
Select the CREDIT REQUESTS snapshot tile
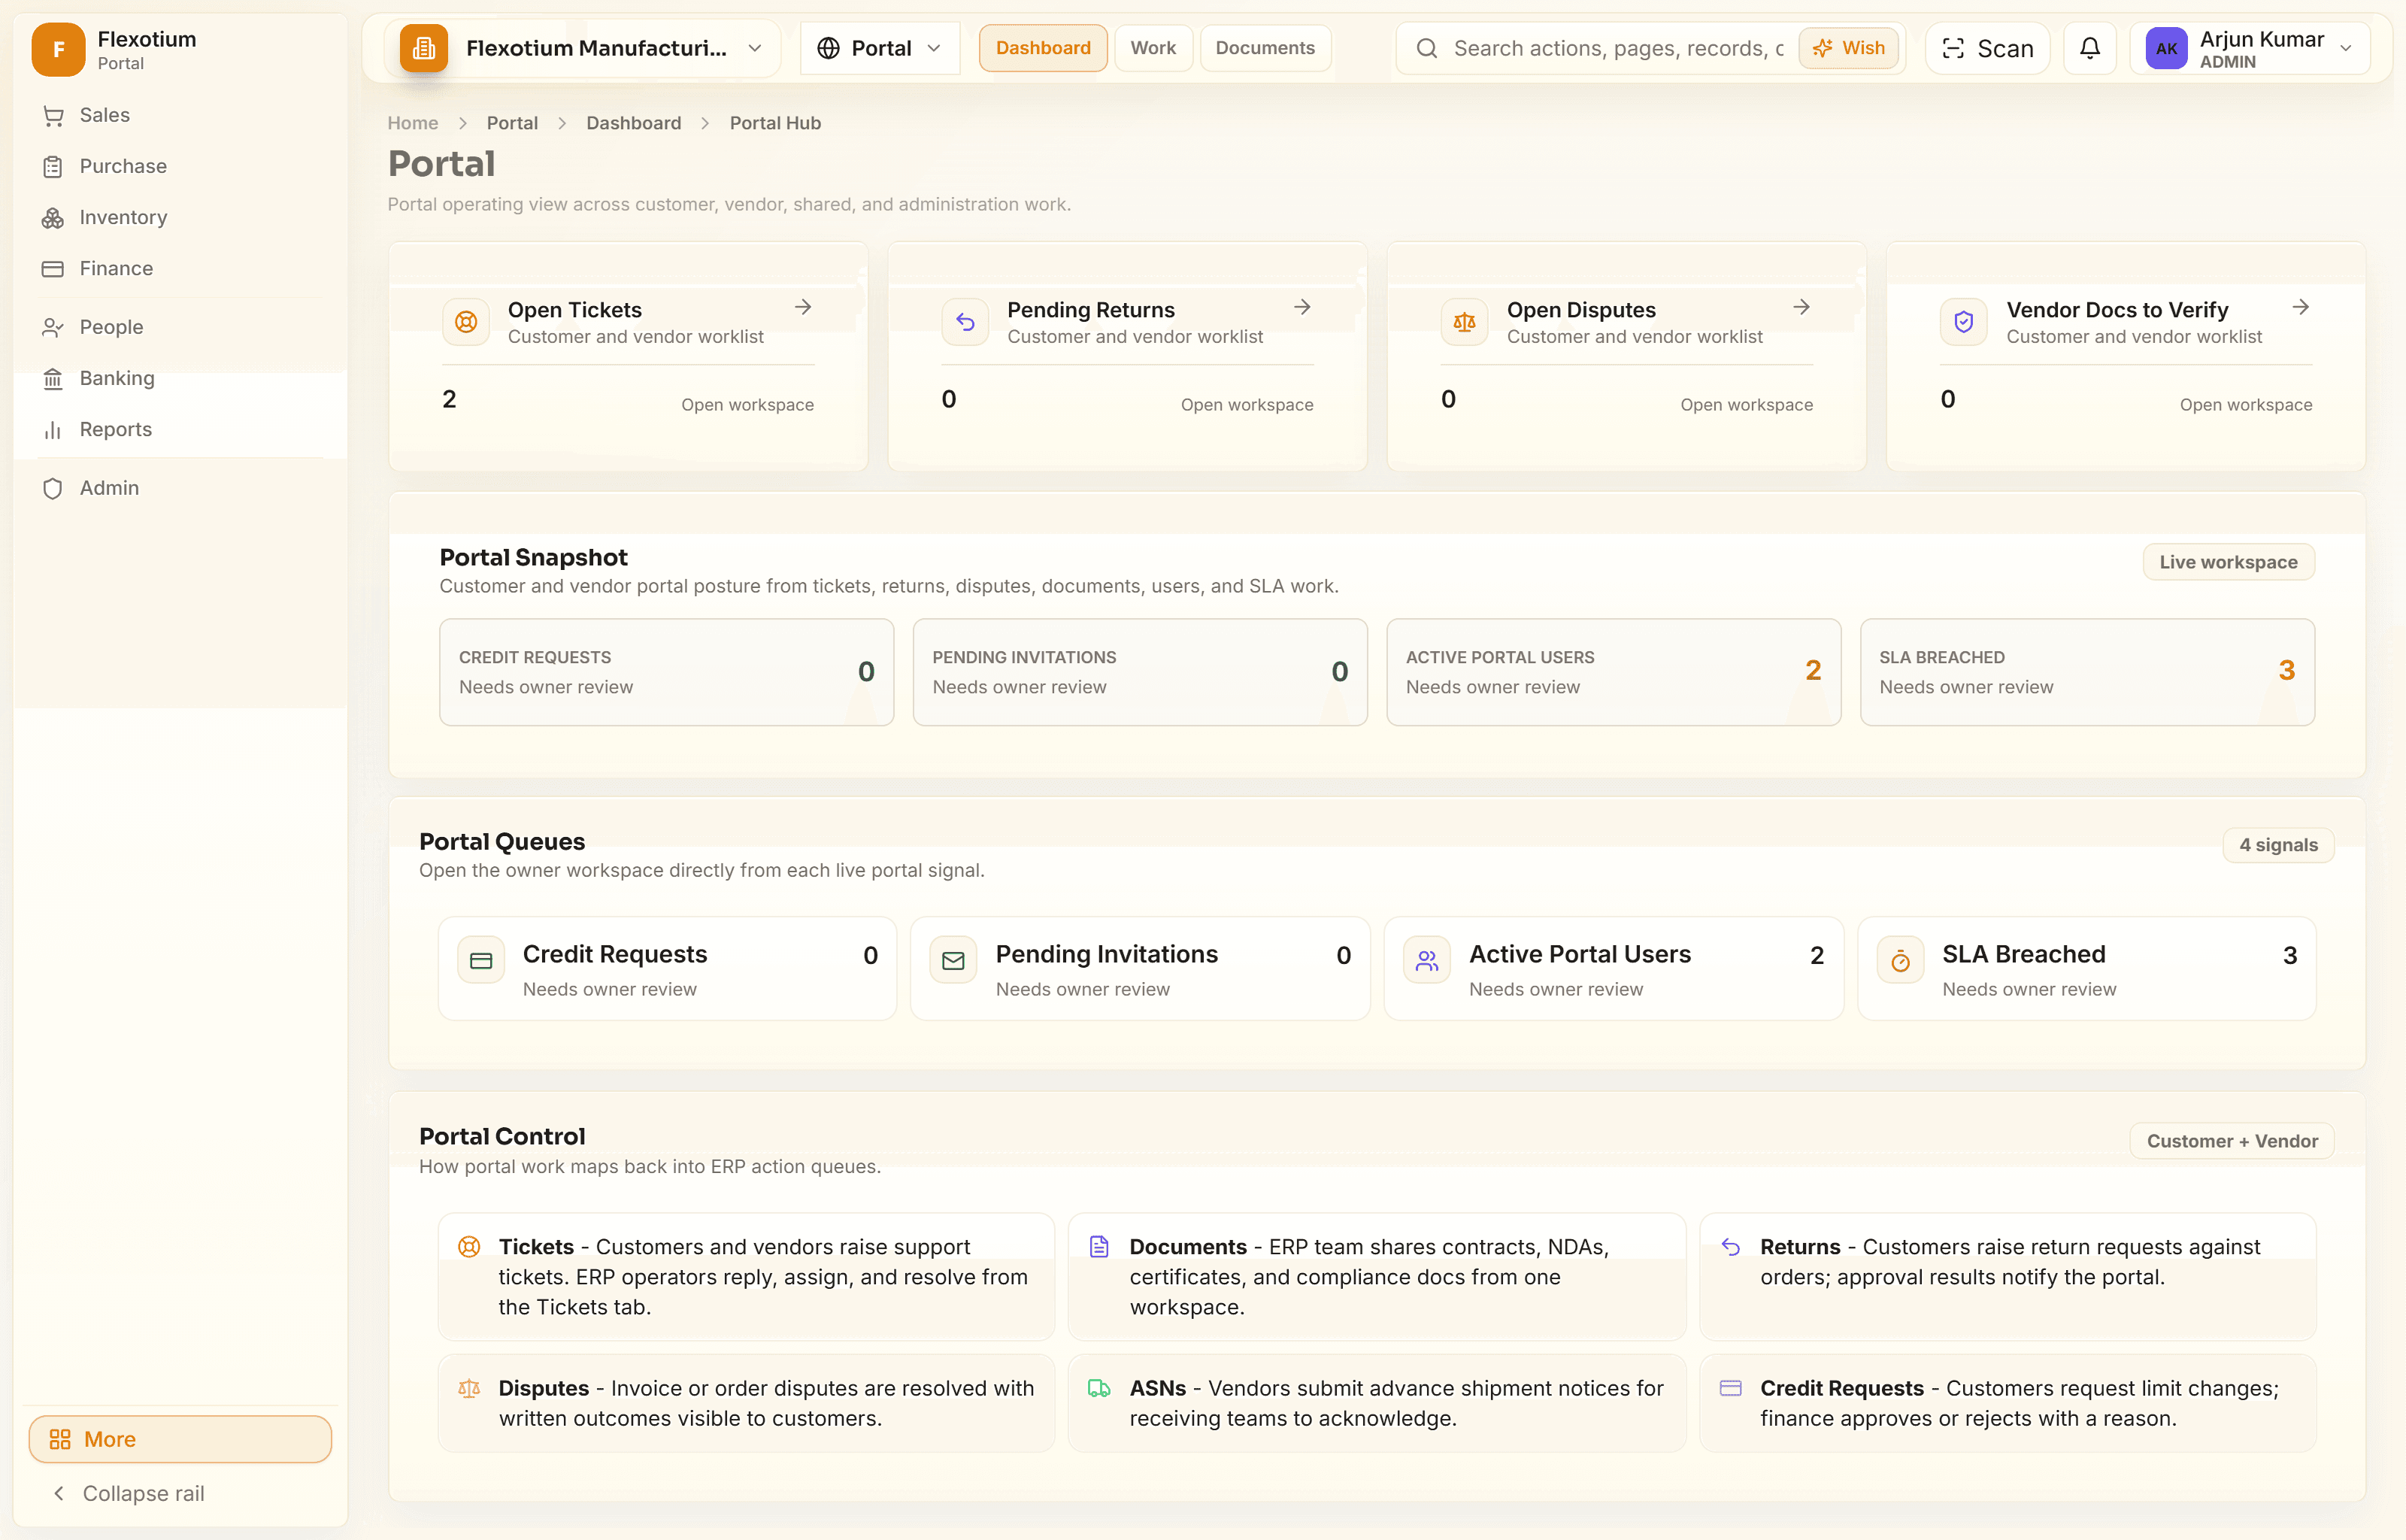[x=667, y=672]
